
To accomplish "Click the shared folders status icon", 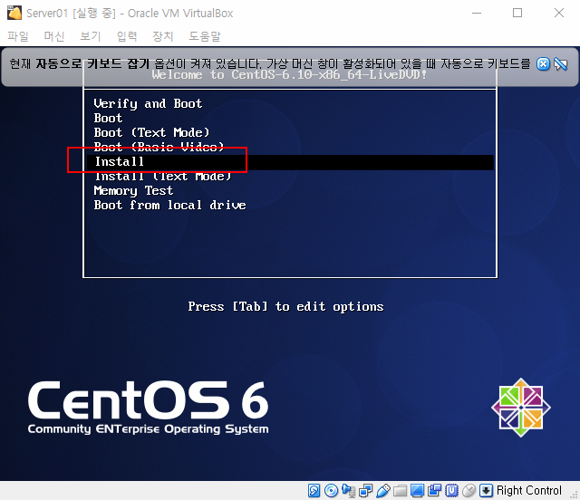I will pos(400,490).
